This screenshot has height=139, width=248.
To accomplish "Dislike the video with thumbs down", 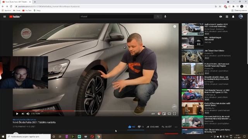I will click(x=141, y=127).
